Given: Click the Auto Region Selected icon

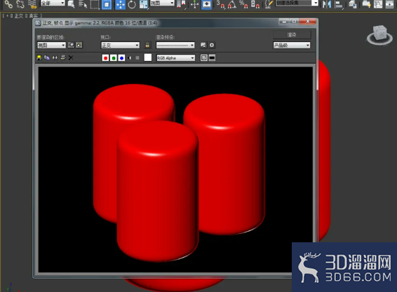Looking at the screenshot, I should click(79, 45).
